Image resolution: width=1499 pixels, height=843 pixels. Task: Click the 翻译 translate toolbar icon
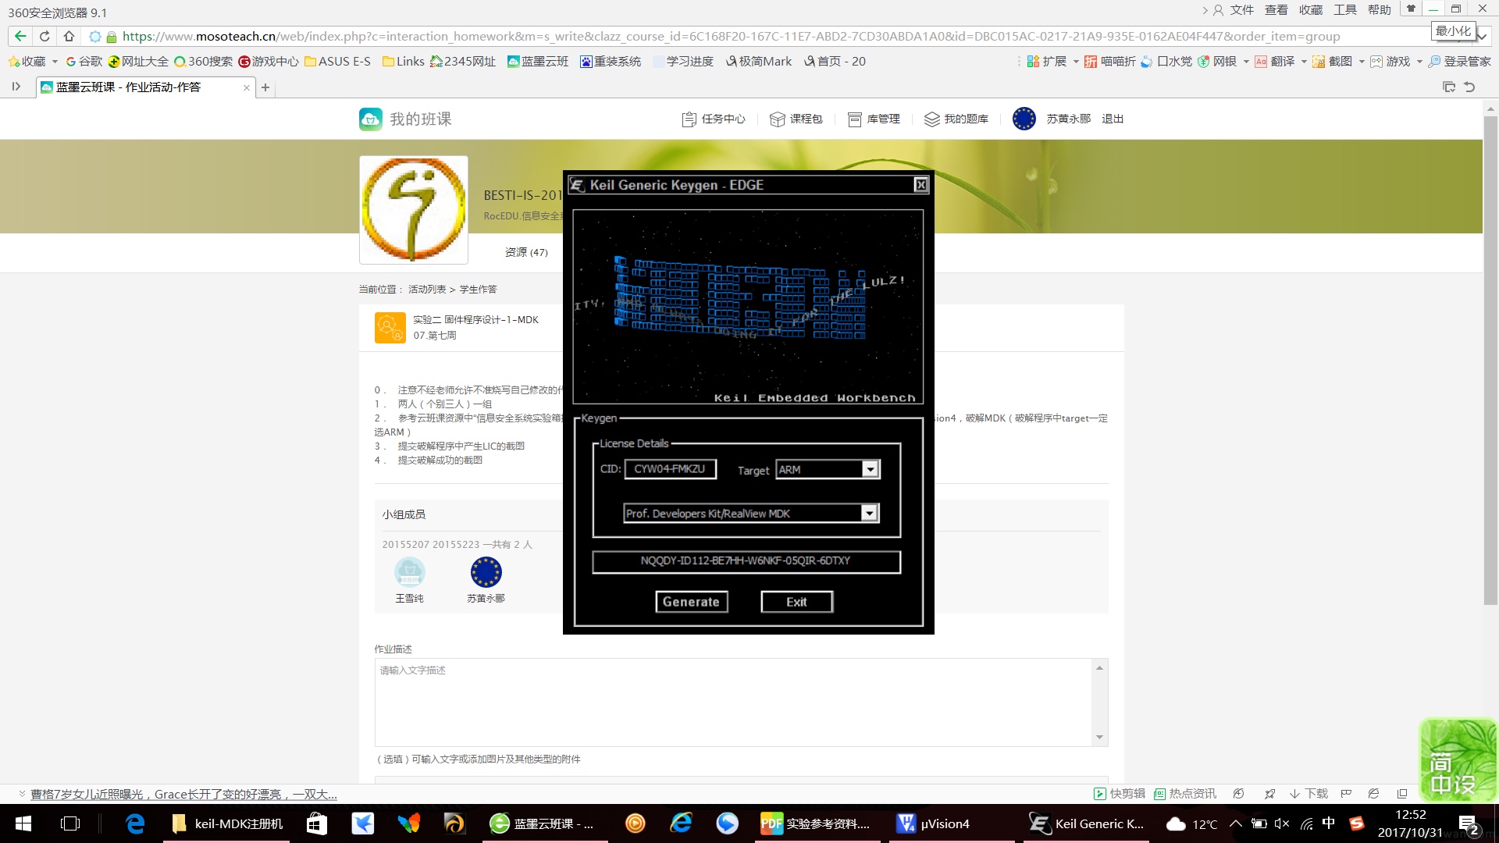pos(1261,62)
